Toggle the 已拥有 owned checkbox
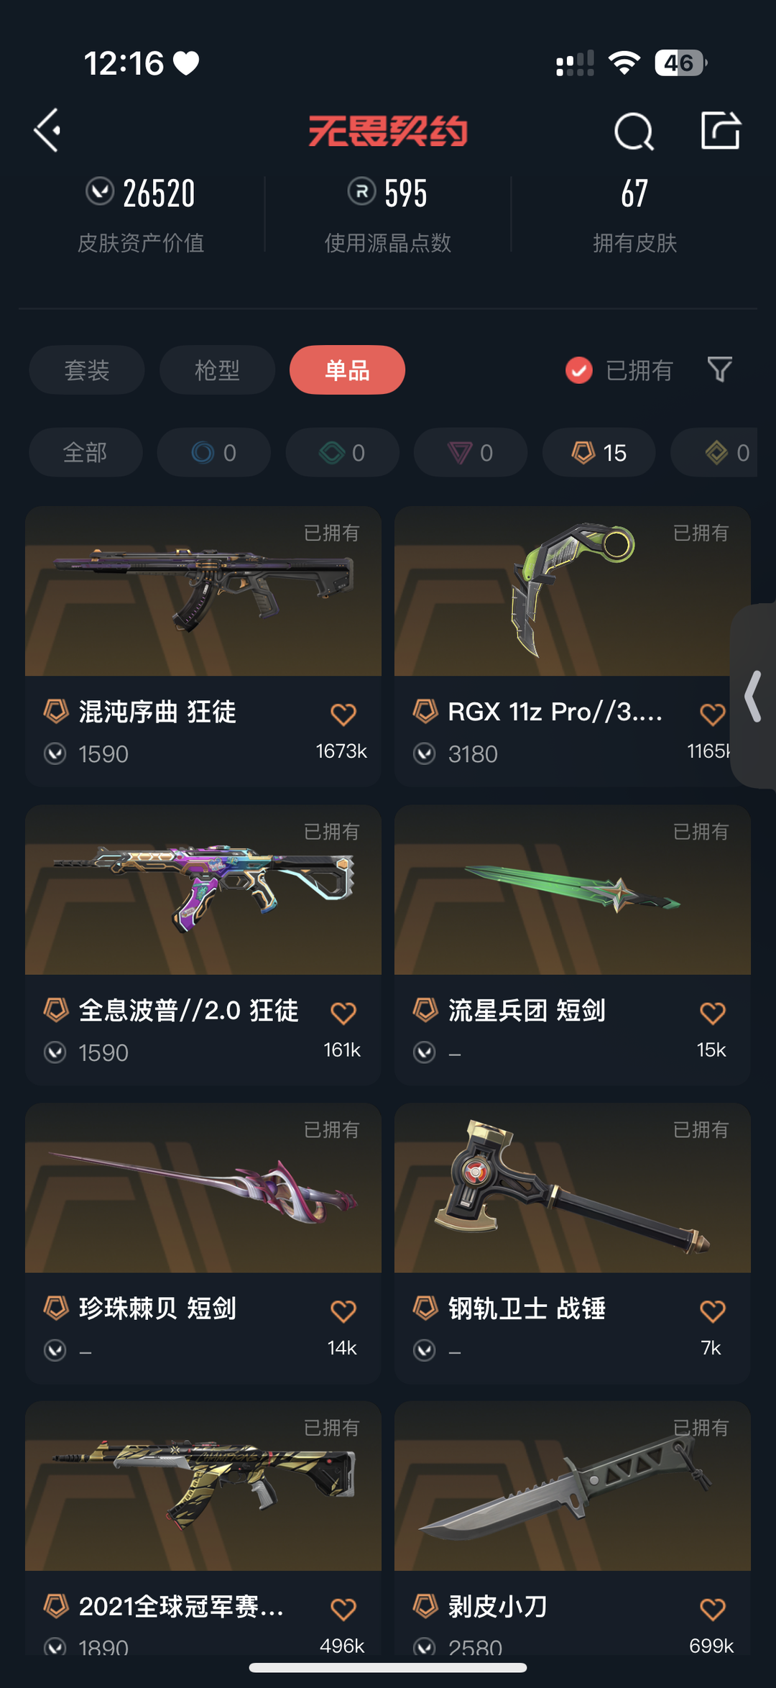 coord(579,370)
